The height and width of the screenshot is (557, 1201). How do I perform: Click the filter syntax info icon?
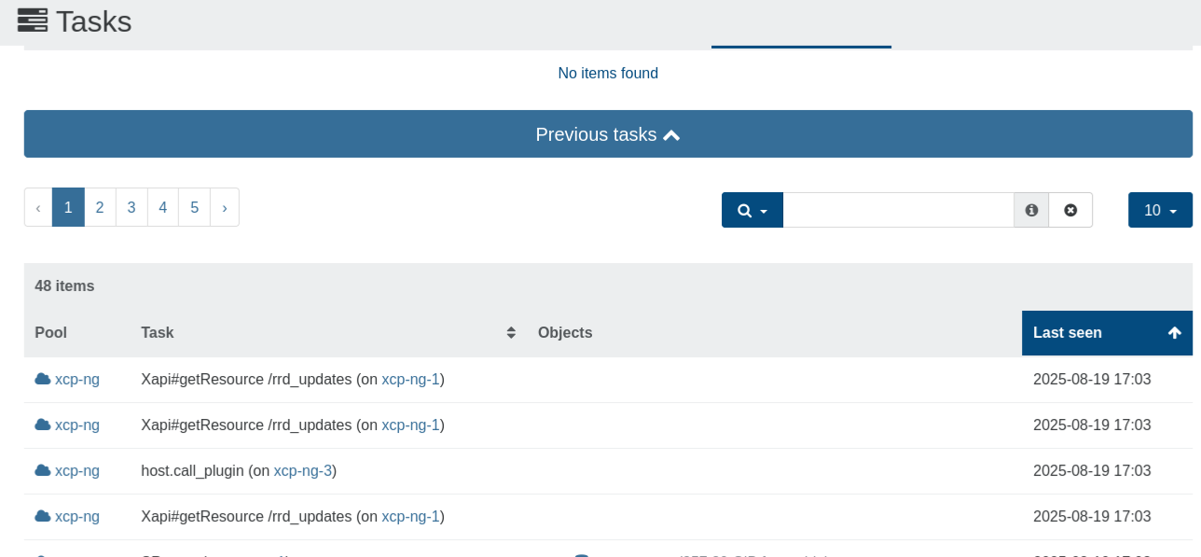1031,210
